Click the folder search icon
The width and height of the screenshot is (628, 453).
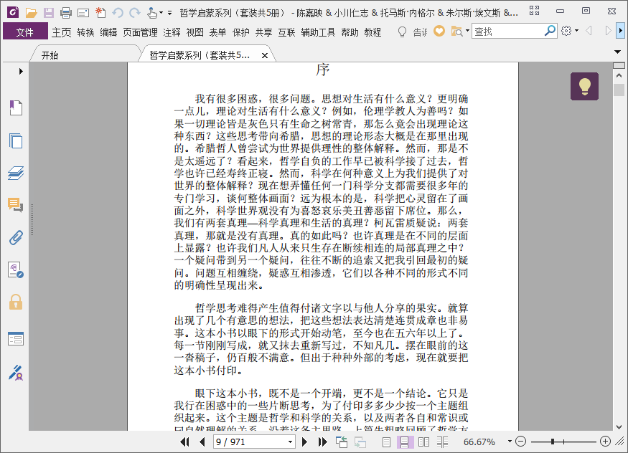pos(456,32)
